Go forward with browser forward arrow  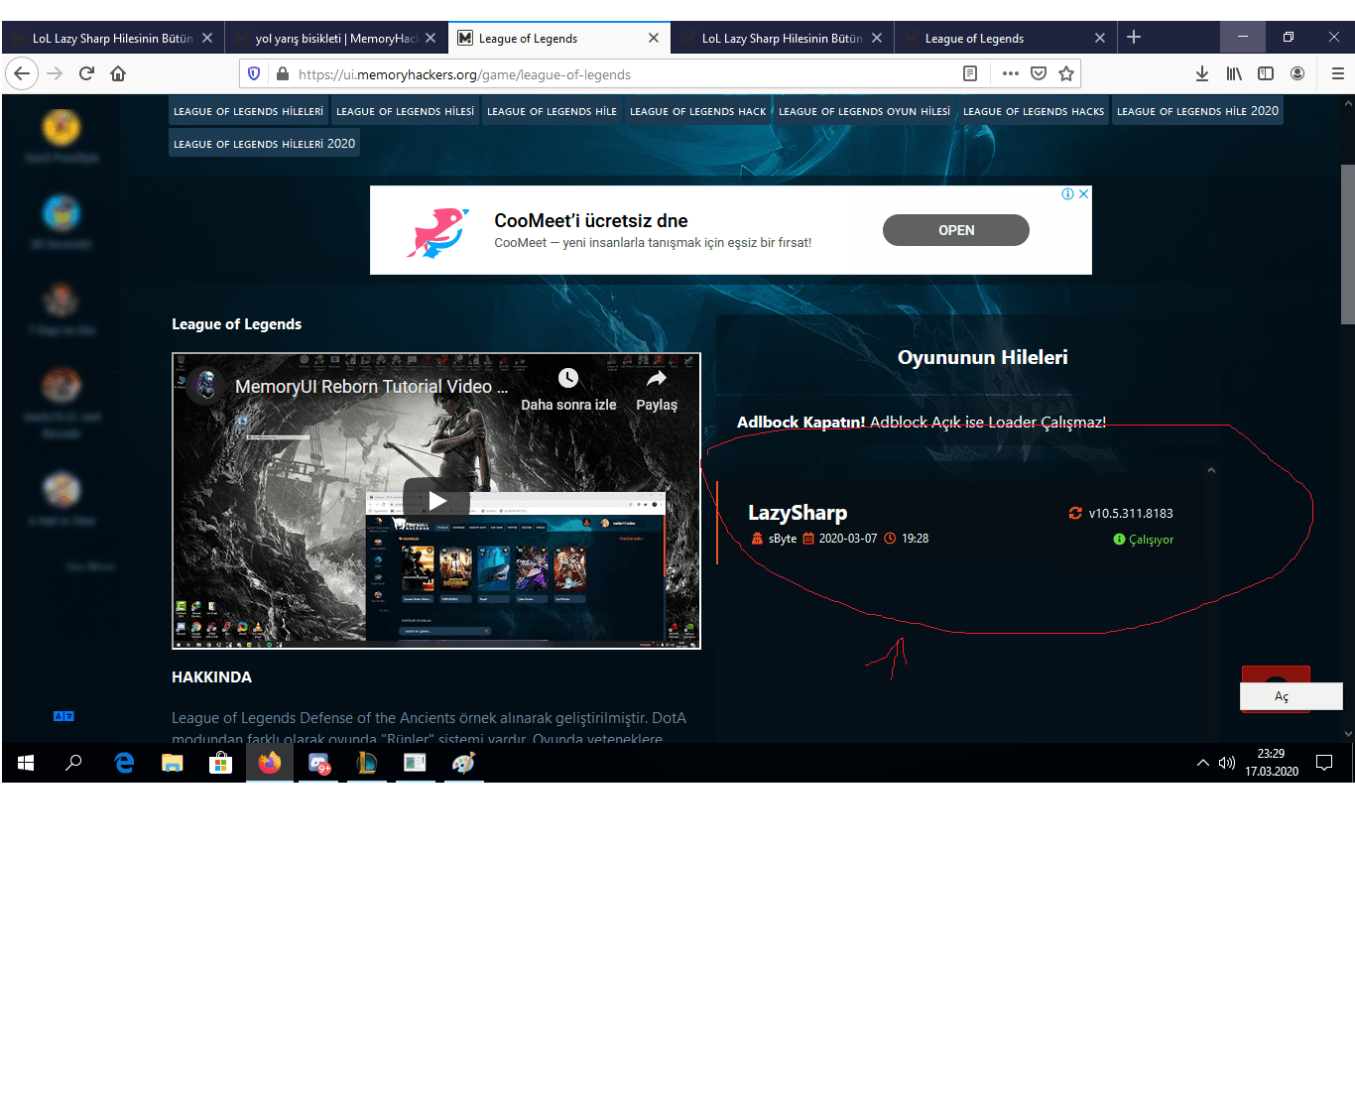click(x=55, y=73)
